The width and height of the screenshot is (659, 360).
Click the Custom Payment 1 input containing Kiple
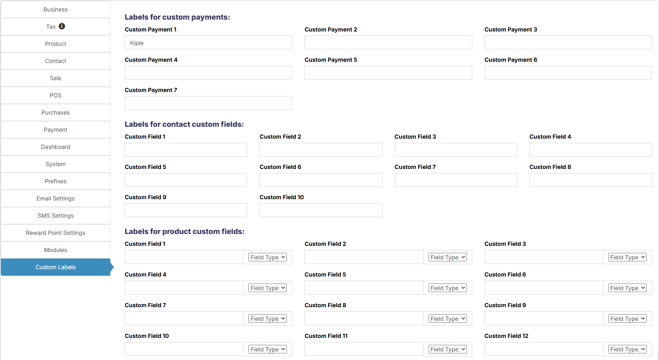(208, 43)
